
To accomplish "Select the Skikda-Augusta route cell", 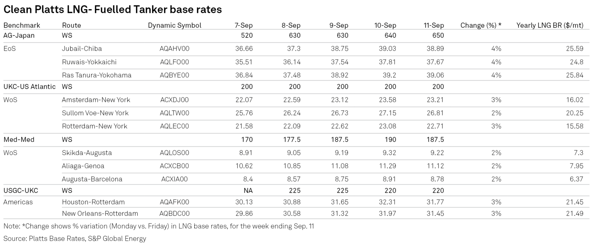I will pos(87,153).
